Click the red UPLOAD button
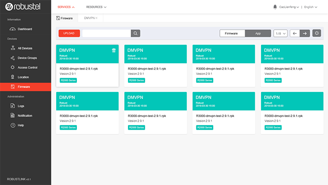The width and height of the screenshot is (328, 185). pos(69,33)
